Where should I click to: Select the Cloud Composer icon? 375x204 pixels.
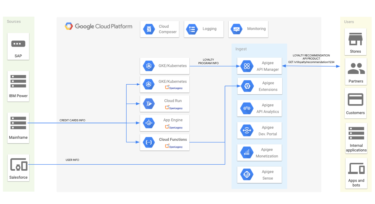pyautogui.click(x=149, y=29)
